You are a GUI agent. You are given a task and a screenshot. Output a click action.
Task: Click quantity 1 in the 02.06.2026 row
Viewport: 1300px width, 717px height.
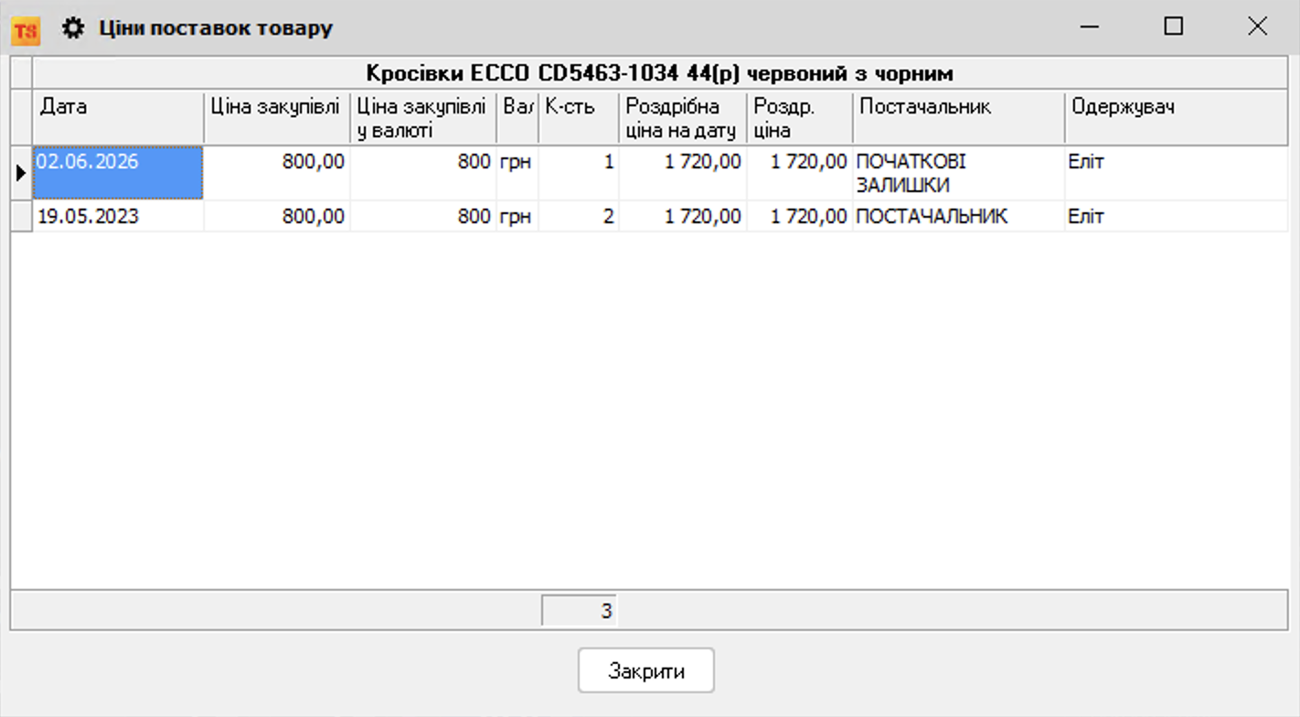tap(579, 173)
